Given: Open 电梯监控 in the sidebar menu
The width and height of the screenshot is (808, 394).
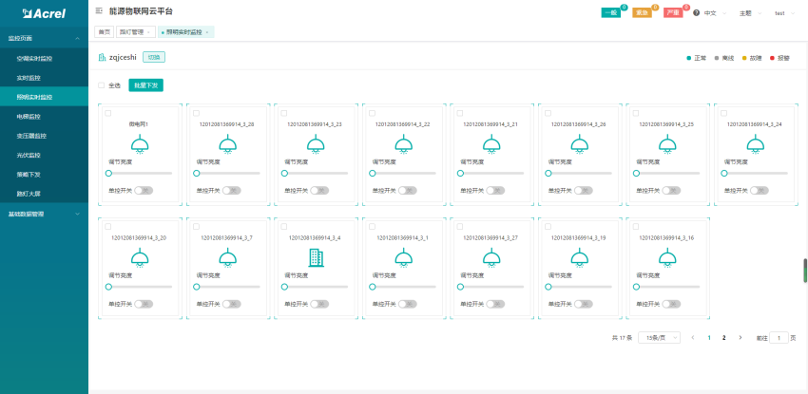Looking at the screenshot, I should pyautogui.click(x=29, y=116).
